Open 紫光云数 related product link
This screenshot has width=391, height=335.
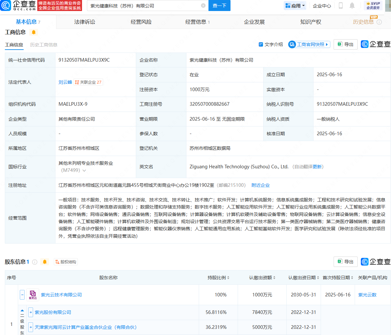point(367,295)
